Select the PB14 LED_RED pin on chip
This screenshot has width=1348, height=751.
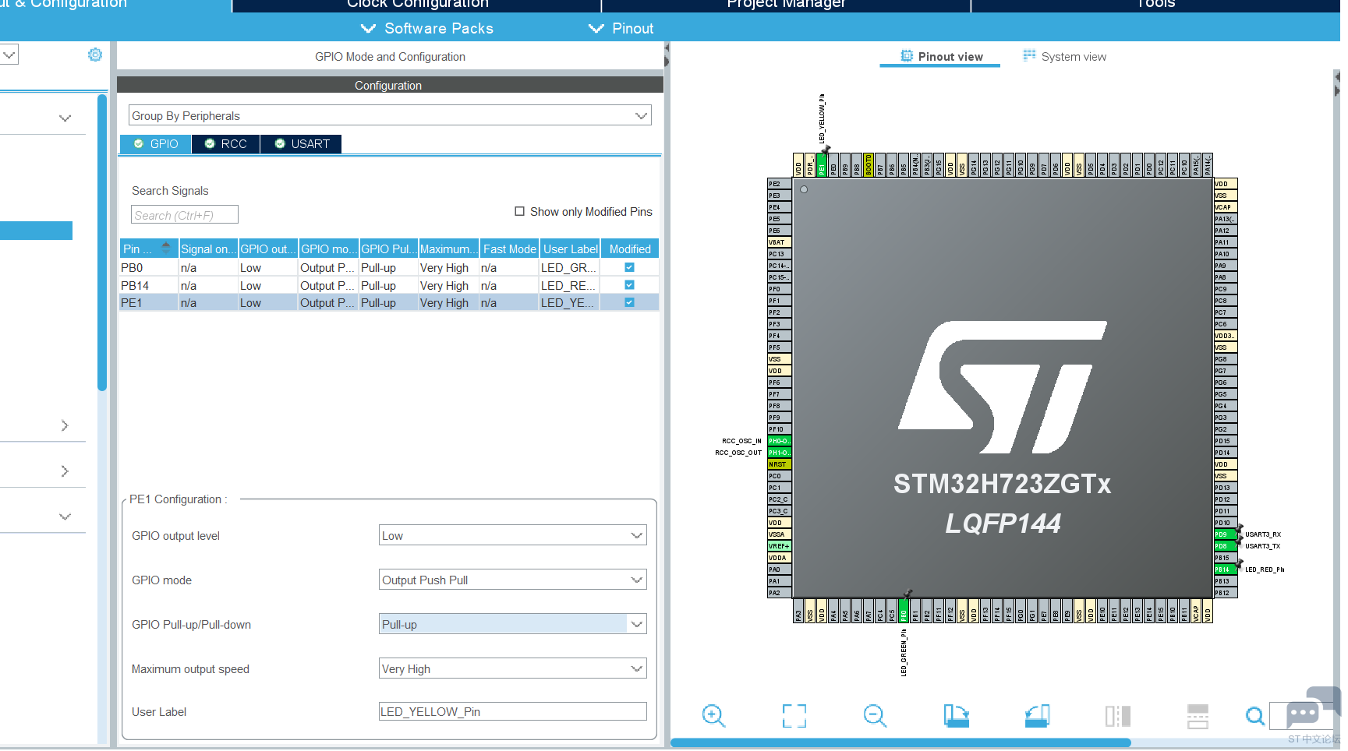[x=1226, y=569]
